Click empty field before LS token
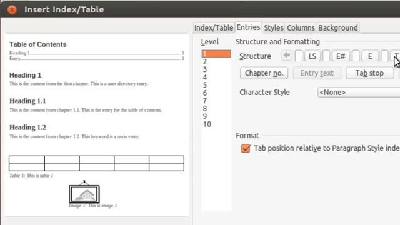Screen dimensions: 400x225 click(x=299, y=56)
